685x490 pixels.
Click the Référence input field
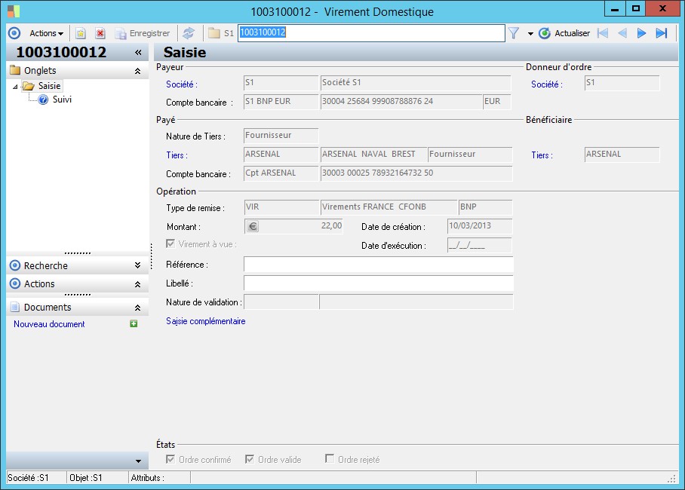point(378,265)
